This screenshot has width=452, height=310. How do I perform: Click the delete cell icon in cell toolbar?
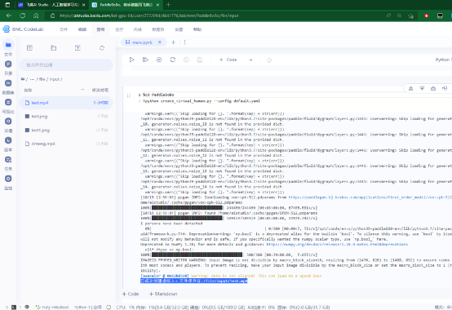coord(433,88)
